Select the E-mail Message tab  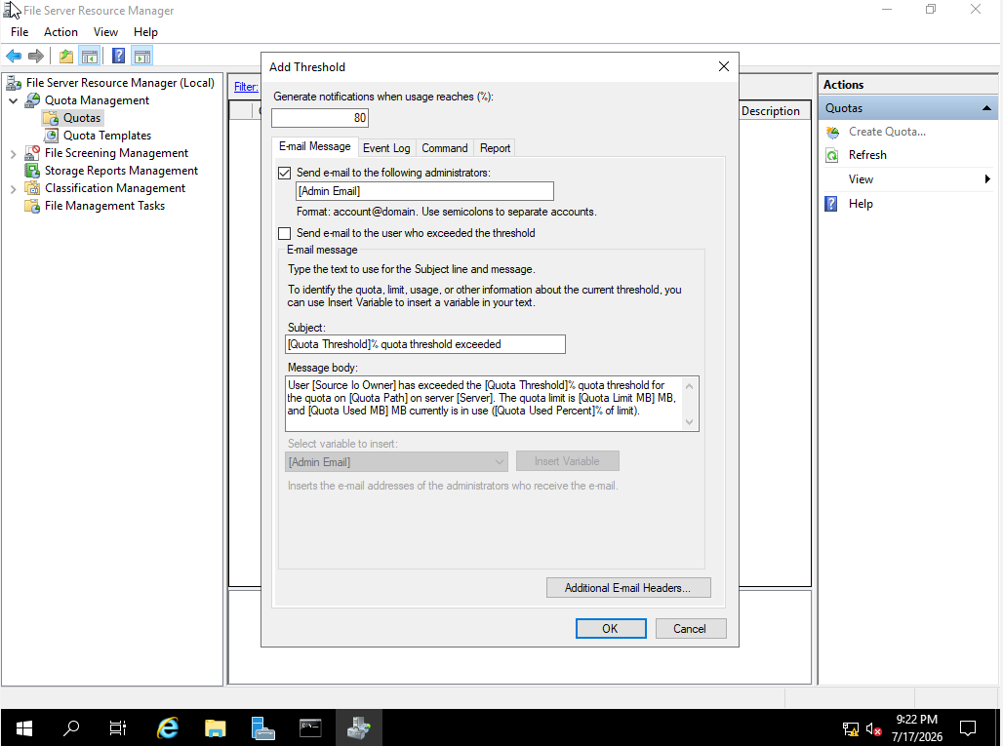(315, 147)
